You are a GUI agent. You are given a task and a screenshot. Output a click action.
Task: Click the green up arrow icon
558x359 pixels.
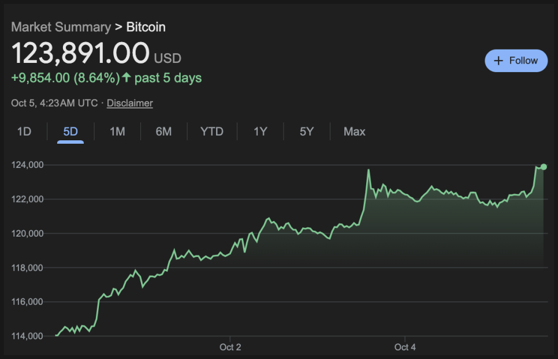pos(127,77)
